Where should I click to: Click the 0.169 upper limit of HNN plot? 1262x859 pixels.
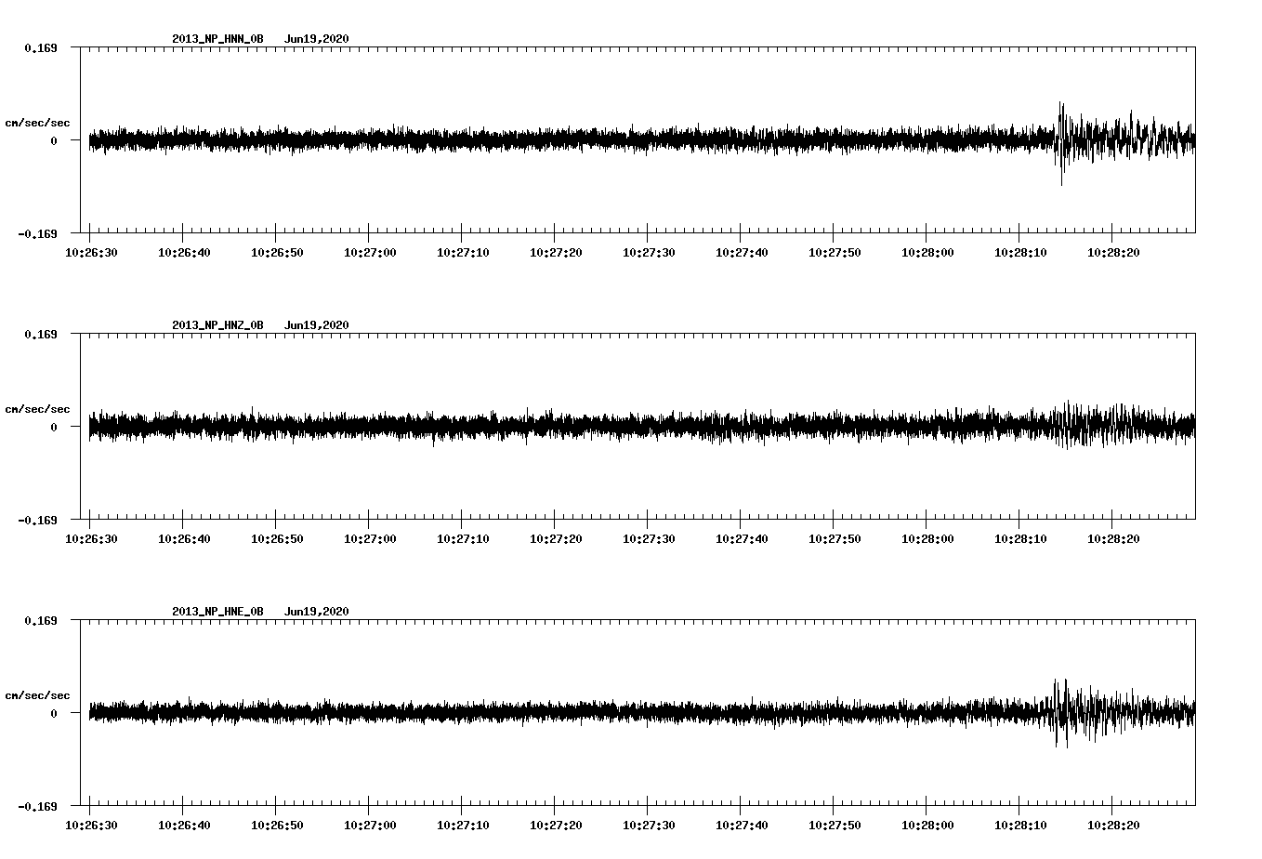coord(40,47)
